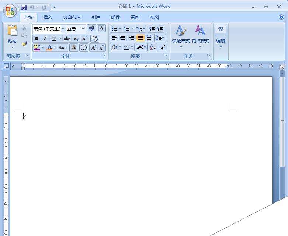Toggle strikethrough formatting

tap(67, 39)
